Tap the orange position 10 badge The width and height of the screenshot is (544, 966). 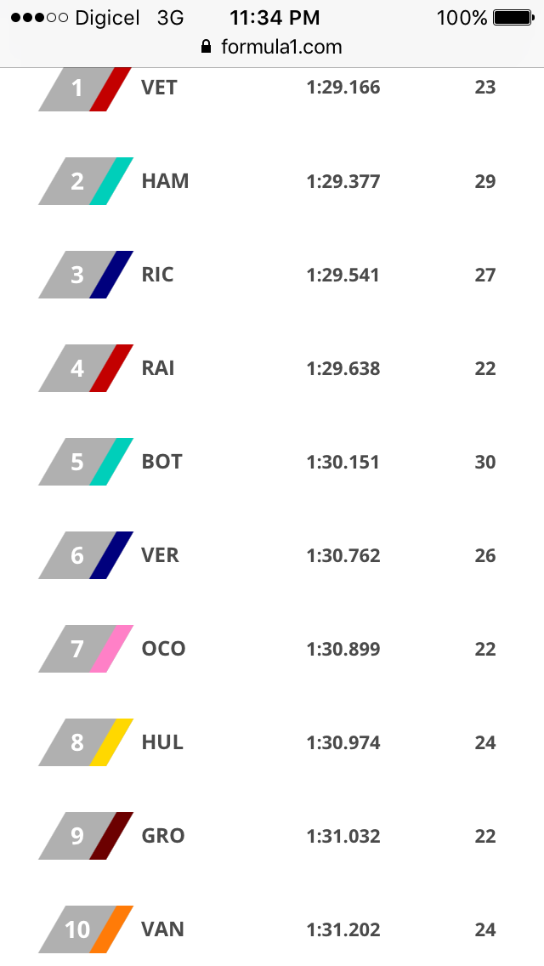[x=84, y=929]
